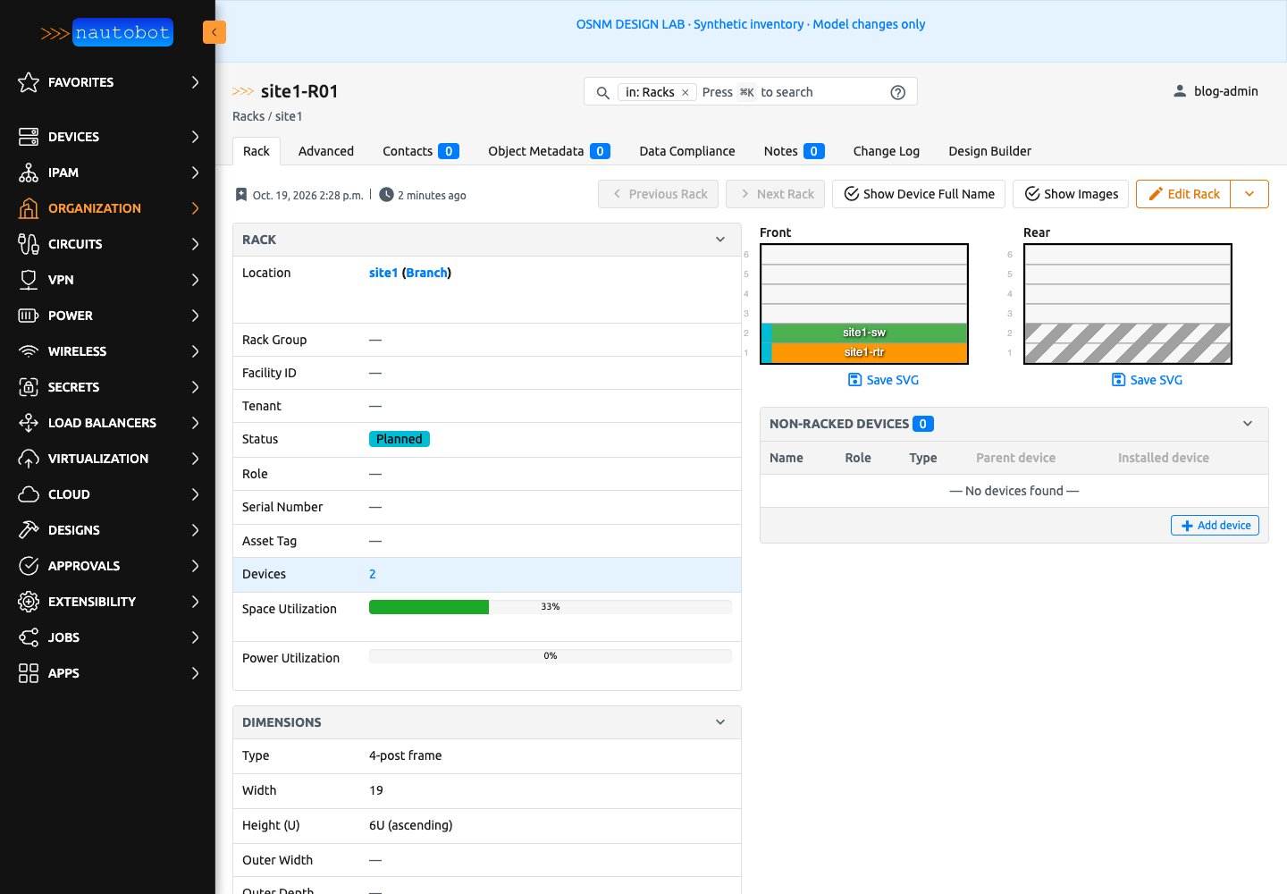
Task: Click the Space Utilization progress bar
Action: coord(551,607)
